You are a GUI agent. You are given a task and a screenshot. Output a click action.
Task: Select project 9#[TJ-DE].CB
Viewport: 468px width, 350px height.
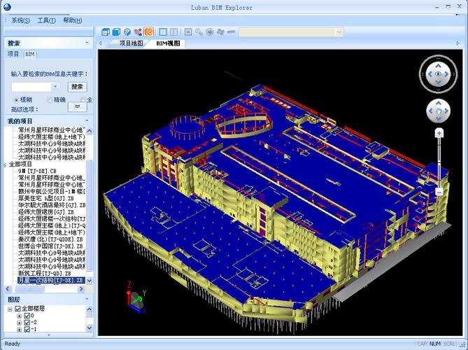click(x=37, y=171)
